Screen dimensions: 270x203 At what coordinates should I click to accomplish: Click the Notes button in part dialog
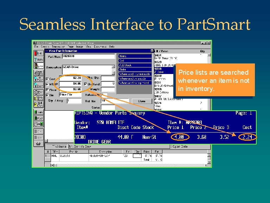coord(135,56)
